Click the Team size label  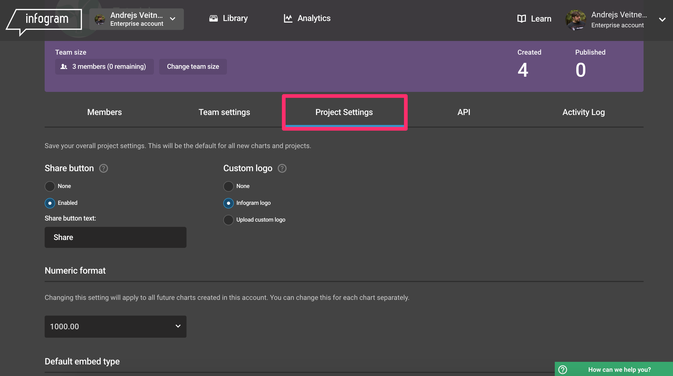(x=71, y=52)
